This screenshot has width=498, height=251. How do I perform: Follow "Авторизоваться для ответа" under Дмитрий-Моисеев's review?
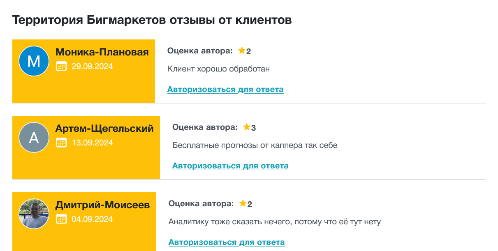tap(227, 242)
